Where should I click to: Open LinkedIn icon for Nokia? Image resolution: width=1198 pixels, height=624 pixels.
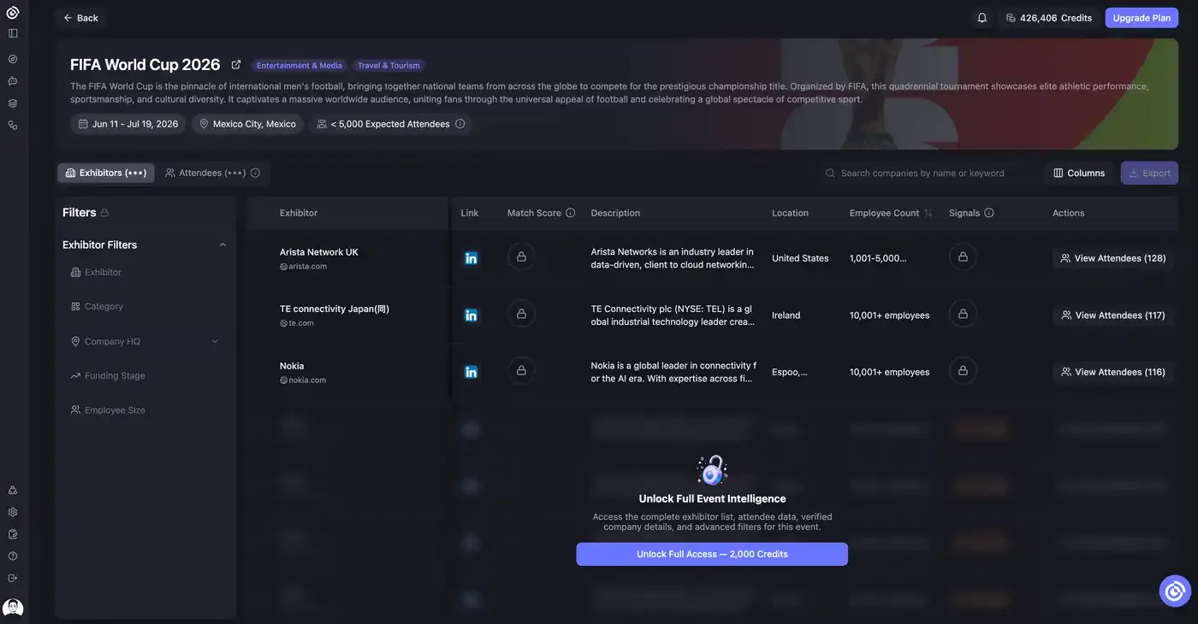471,372
